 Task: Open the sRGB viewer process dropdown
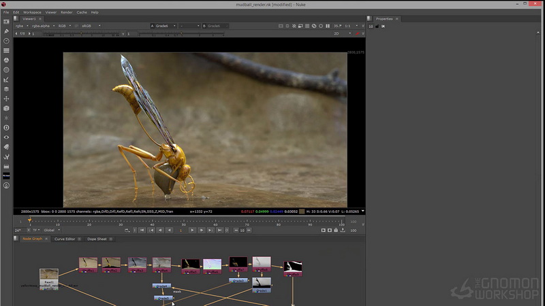point(91,26)
